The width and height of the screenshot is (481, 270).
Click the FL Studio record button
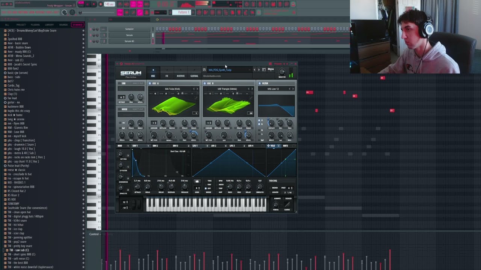tap(100, 4)
